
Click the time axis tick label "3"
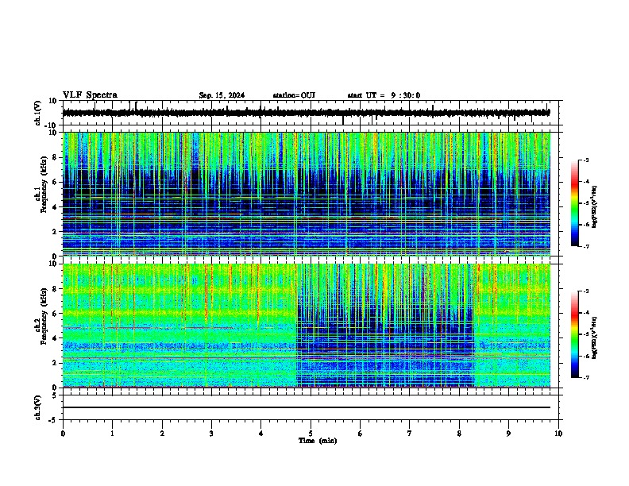tap(211, 434)
